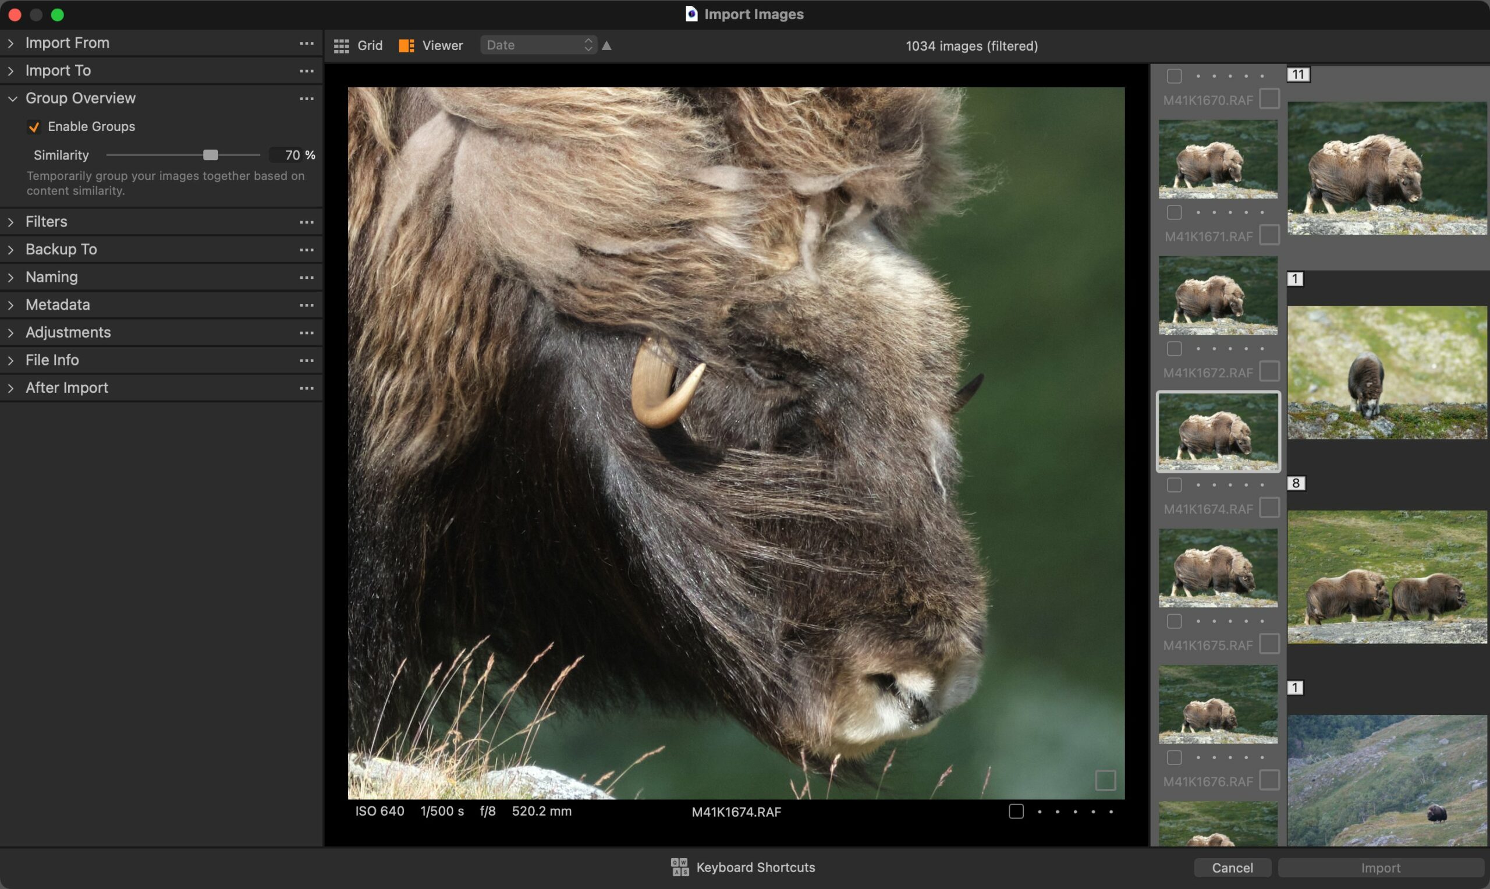Expand the Import From section
The height and width of the screenshot is (889, 1490).
coord(11,43)
